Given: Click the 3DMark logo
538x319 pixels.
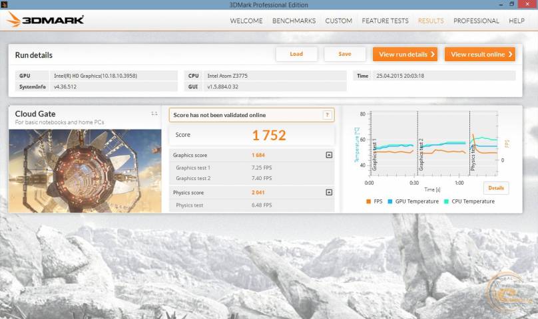Looking at the screenshot, I should (45, 20).
